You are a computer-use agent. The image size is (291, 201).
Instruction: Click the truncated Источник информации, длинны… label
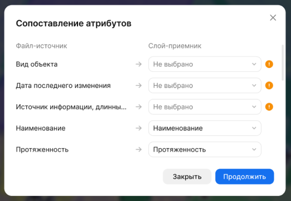71,107
